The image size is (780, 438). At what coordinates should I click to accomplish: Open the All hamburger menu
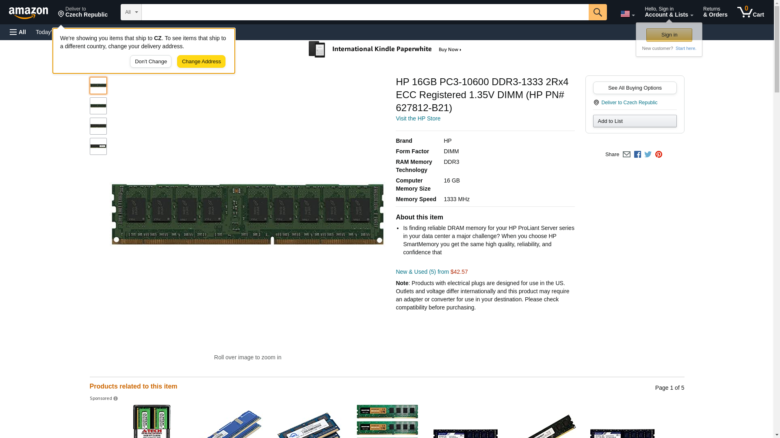pyautogui.click(x=18, y=32)
